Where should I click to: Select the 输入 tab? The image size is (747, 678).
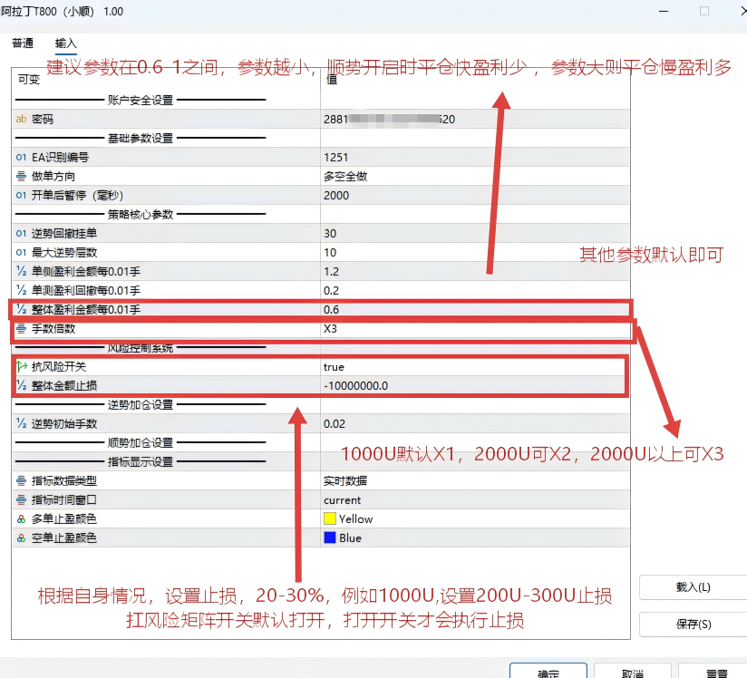click(65, 42)
